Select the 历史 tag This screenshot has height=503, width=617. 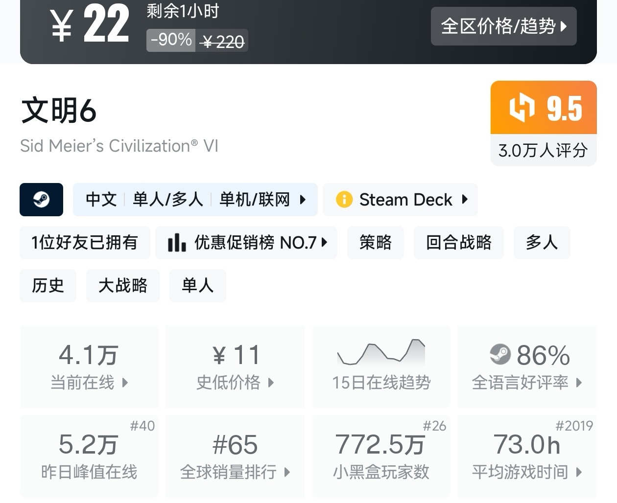tap(48, 286)
